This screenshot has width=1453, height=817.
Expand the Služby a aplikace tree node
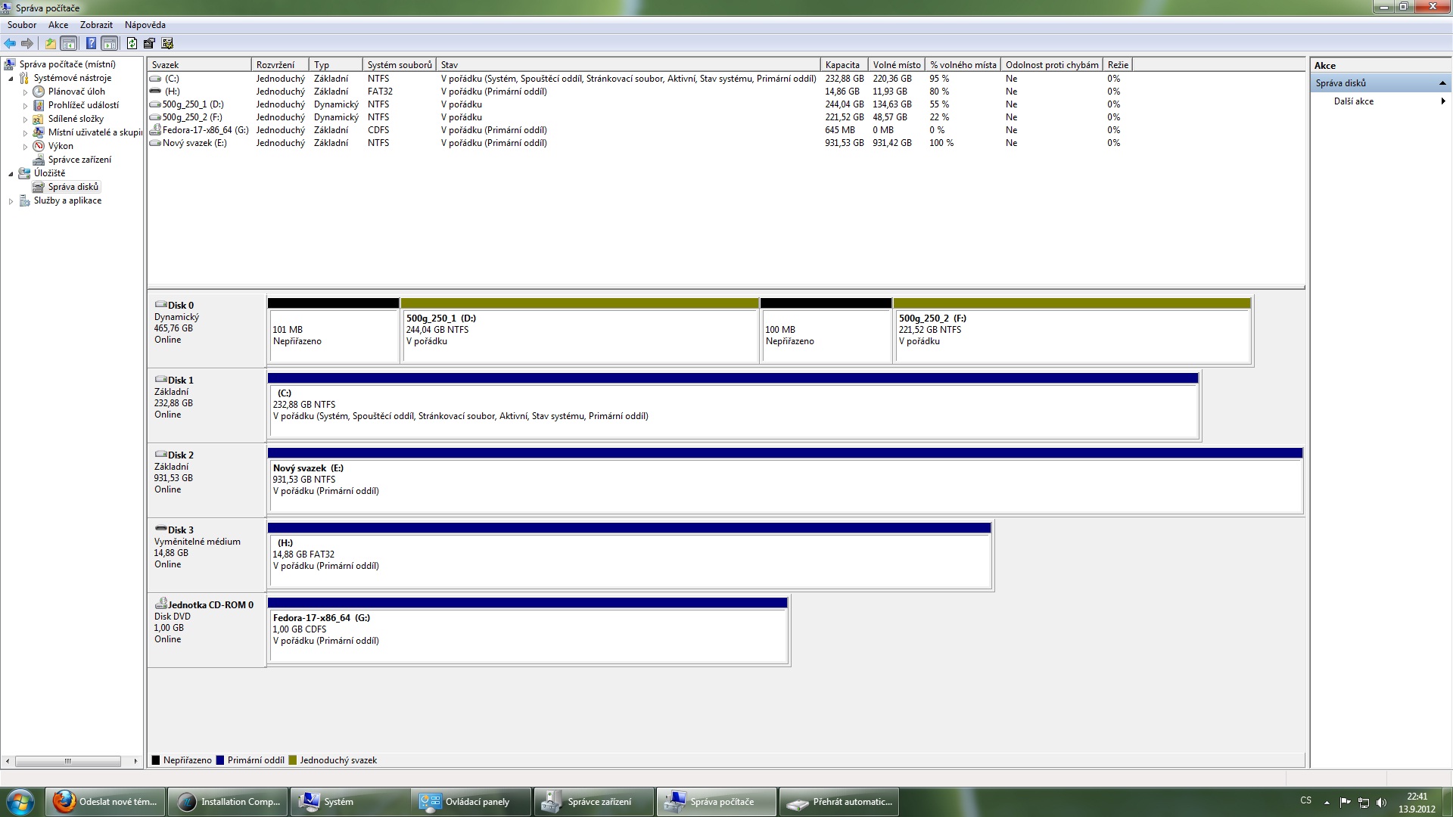[11, 201]
